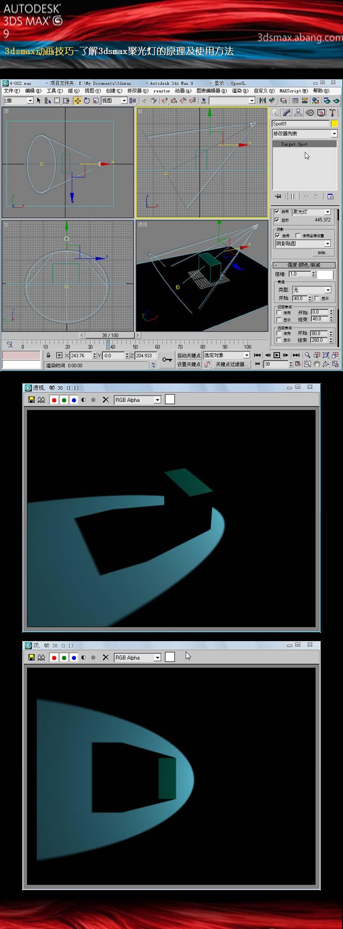Uncheck the 目标 targeted checkbox
The width and height of the screenshot is (343, 929).
277,220
